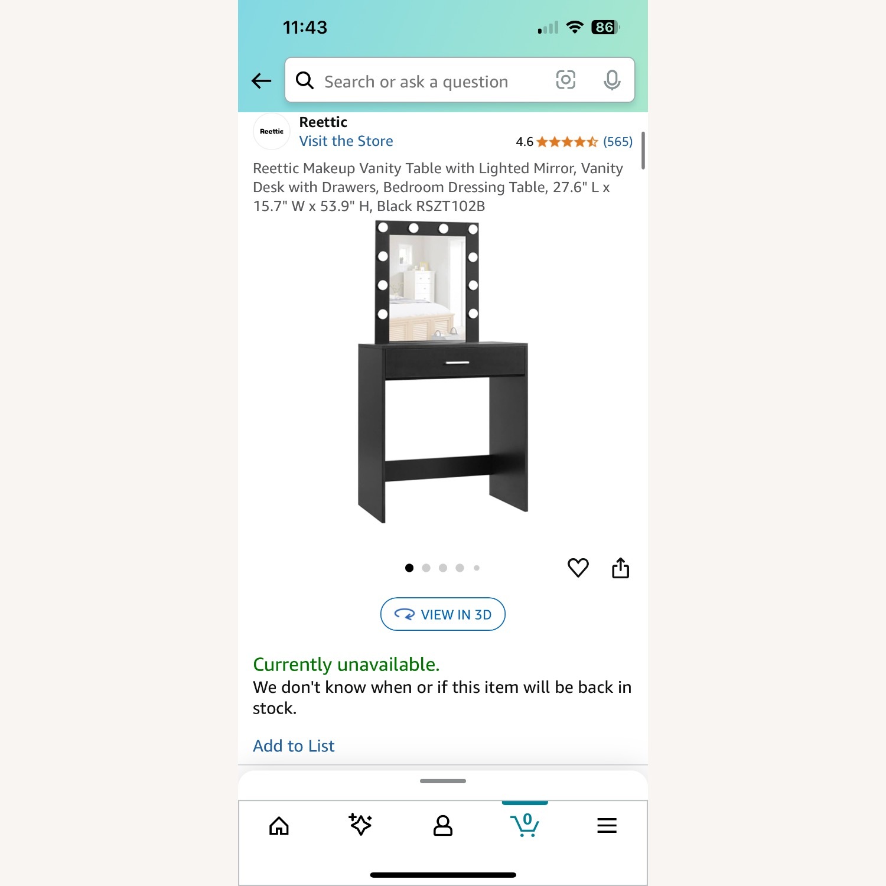The image size is (886, 886).
Task: Visit the Reettic Store link
Action: pyautogui.click(x=346, y=141)
